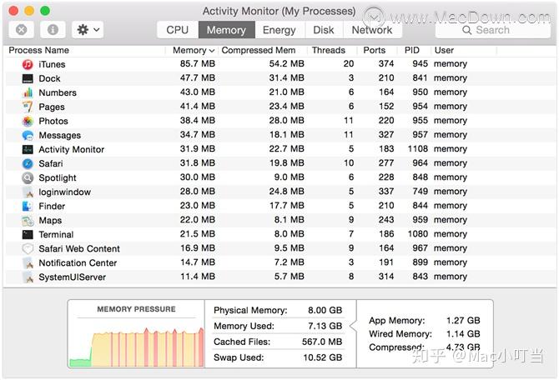This screenshot has width=559, height=380.
Task: Click the Finder process icon
Action: (x=28, y=206)
